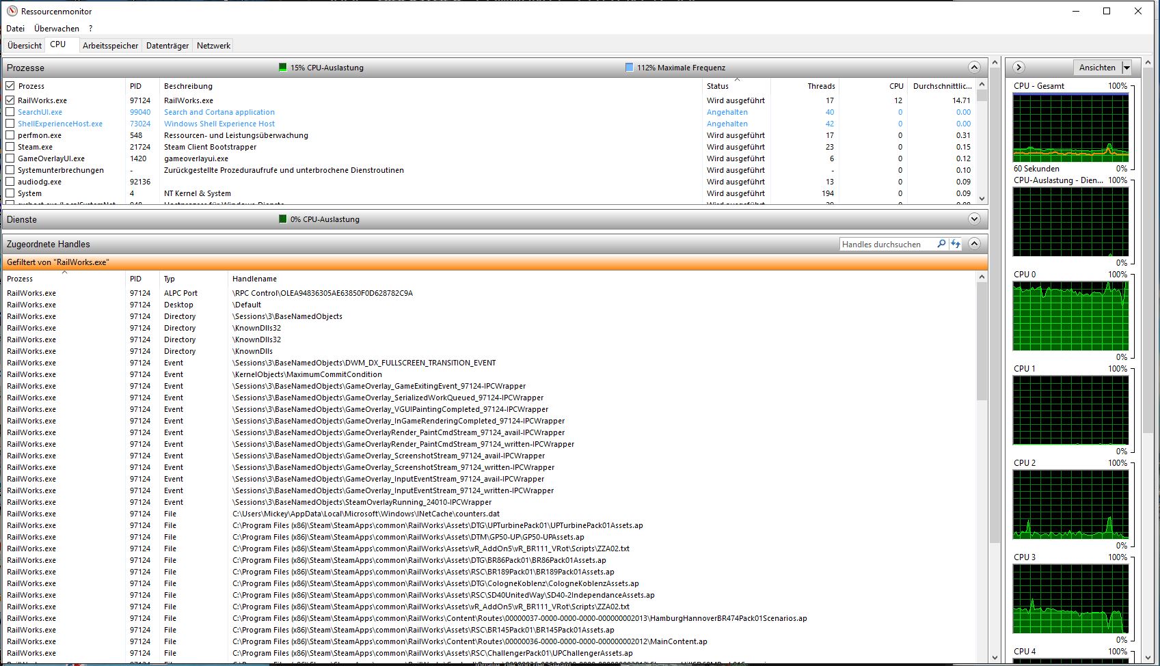Open the Ansichten dropdown arrow

[1127, 68]
